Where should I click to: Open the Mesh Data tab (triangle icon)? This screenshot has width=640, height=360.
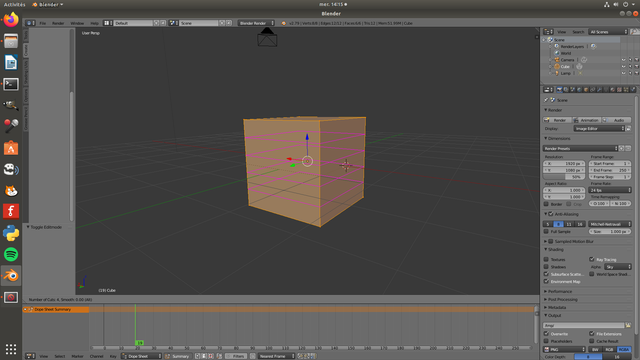coord(606,90)
